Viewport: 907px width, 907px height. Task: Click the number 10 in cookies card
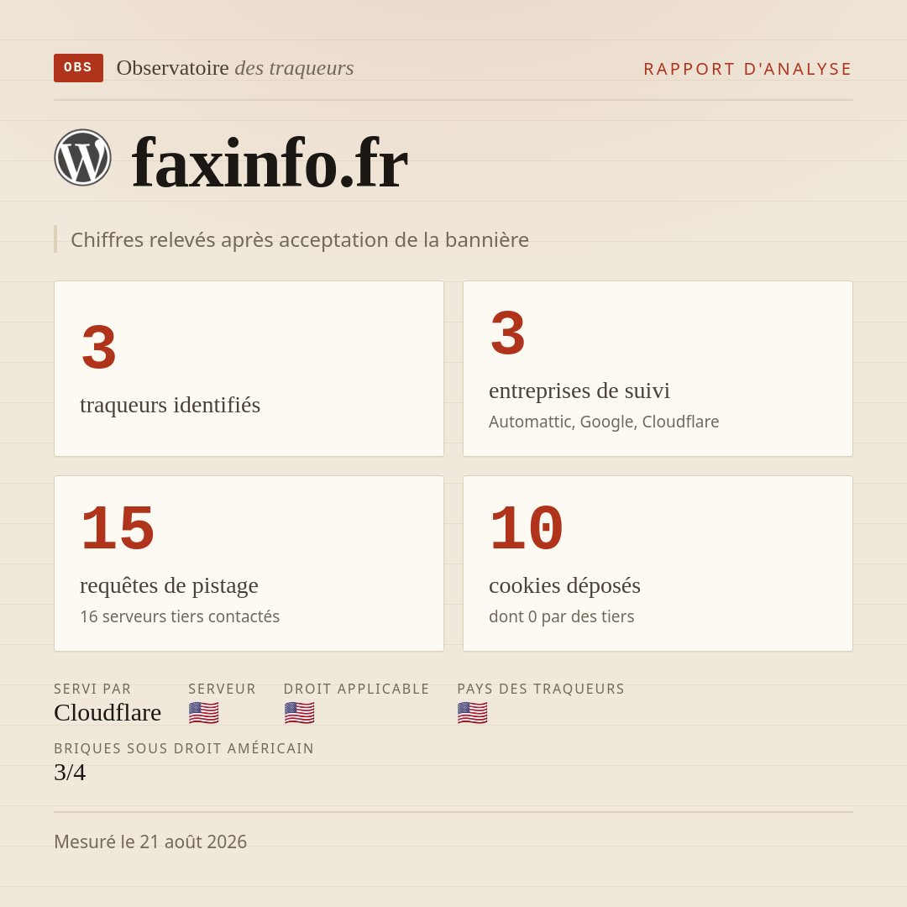tap(527, 528)
